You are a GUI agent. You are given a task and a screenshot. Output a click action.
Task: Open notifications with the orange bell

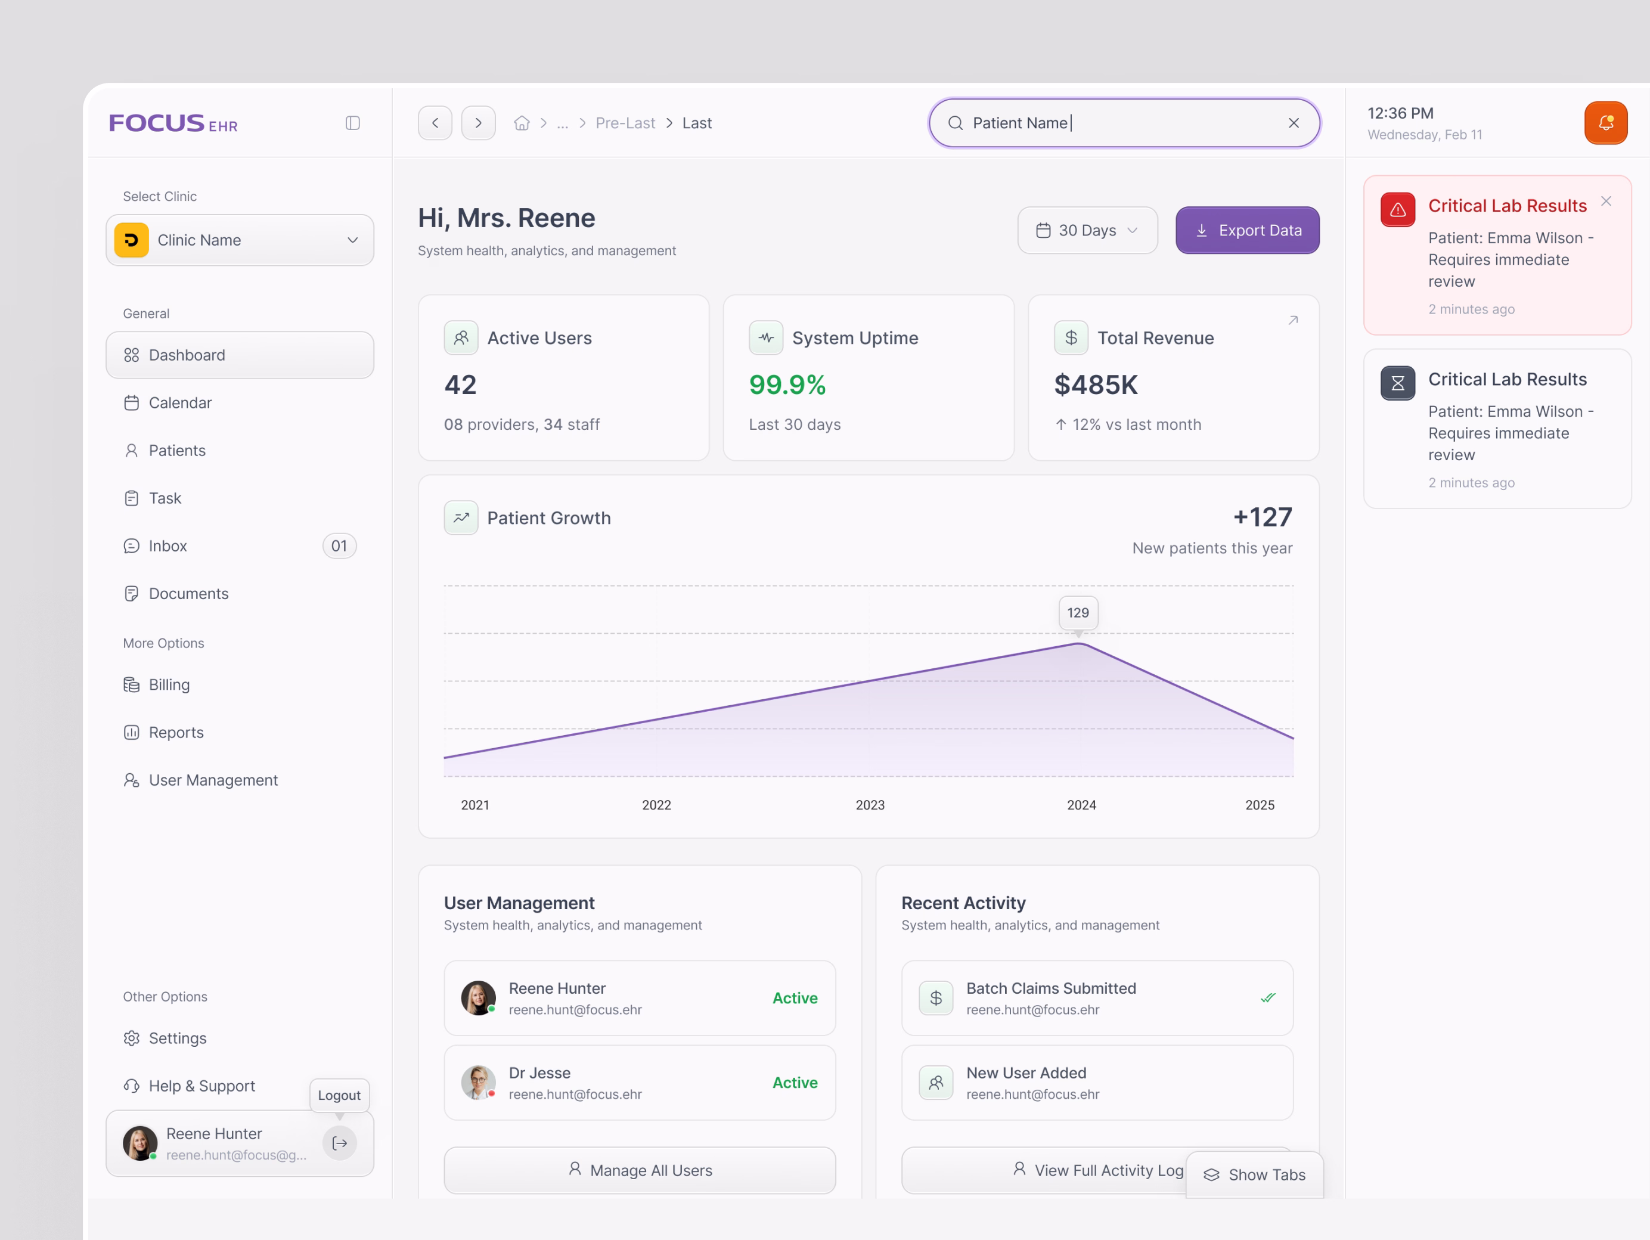click(x=1605, y=123)
